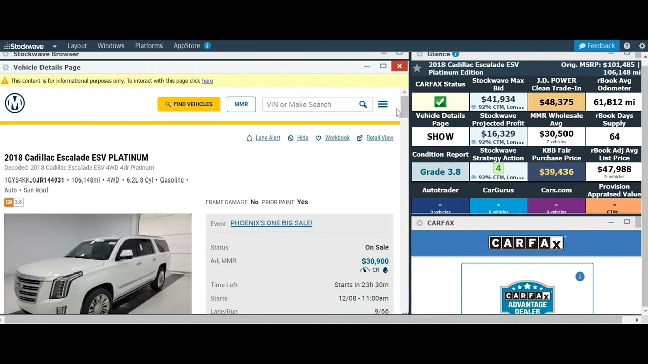The width and height of the screenshot is (648, 364).
Task: Click the Glance info icon
Action: [455, 54]
